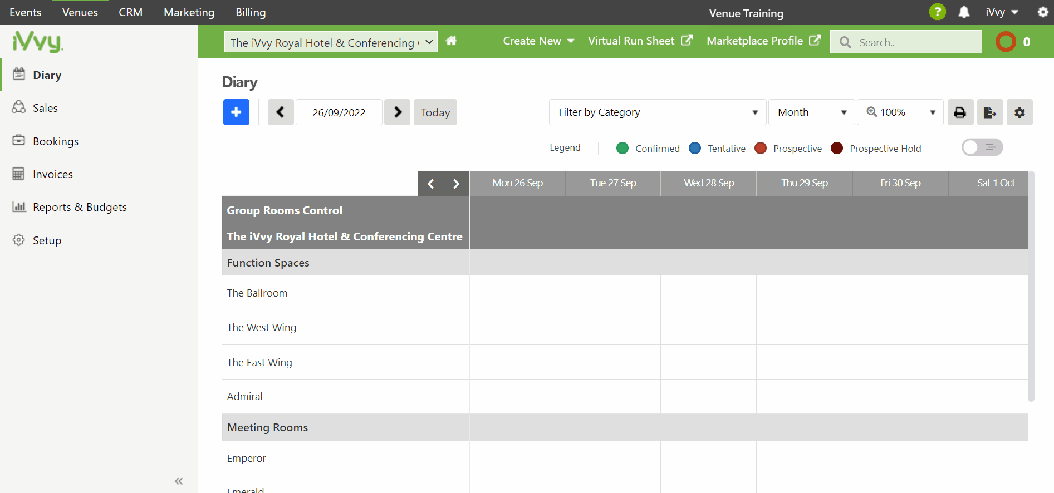This screenshot has width=1054, height=493.
Task: Select the Admiral row
Action: [345, 397]
